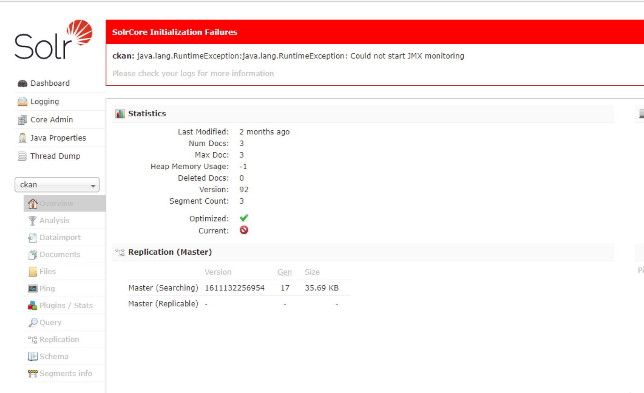Click the dropdown arrow beside ckan

pyautogui.click(x=93, y=186)
